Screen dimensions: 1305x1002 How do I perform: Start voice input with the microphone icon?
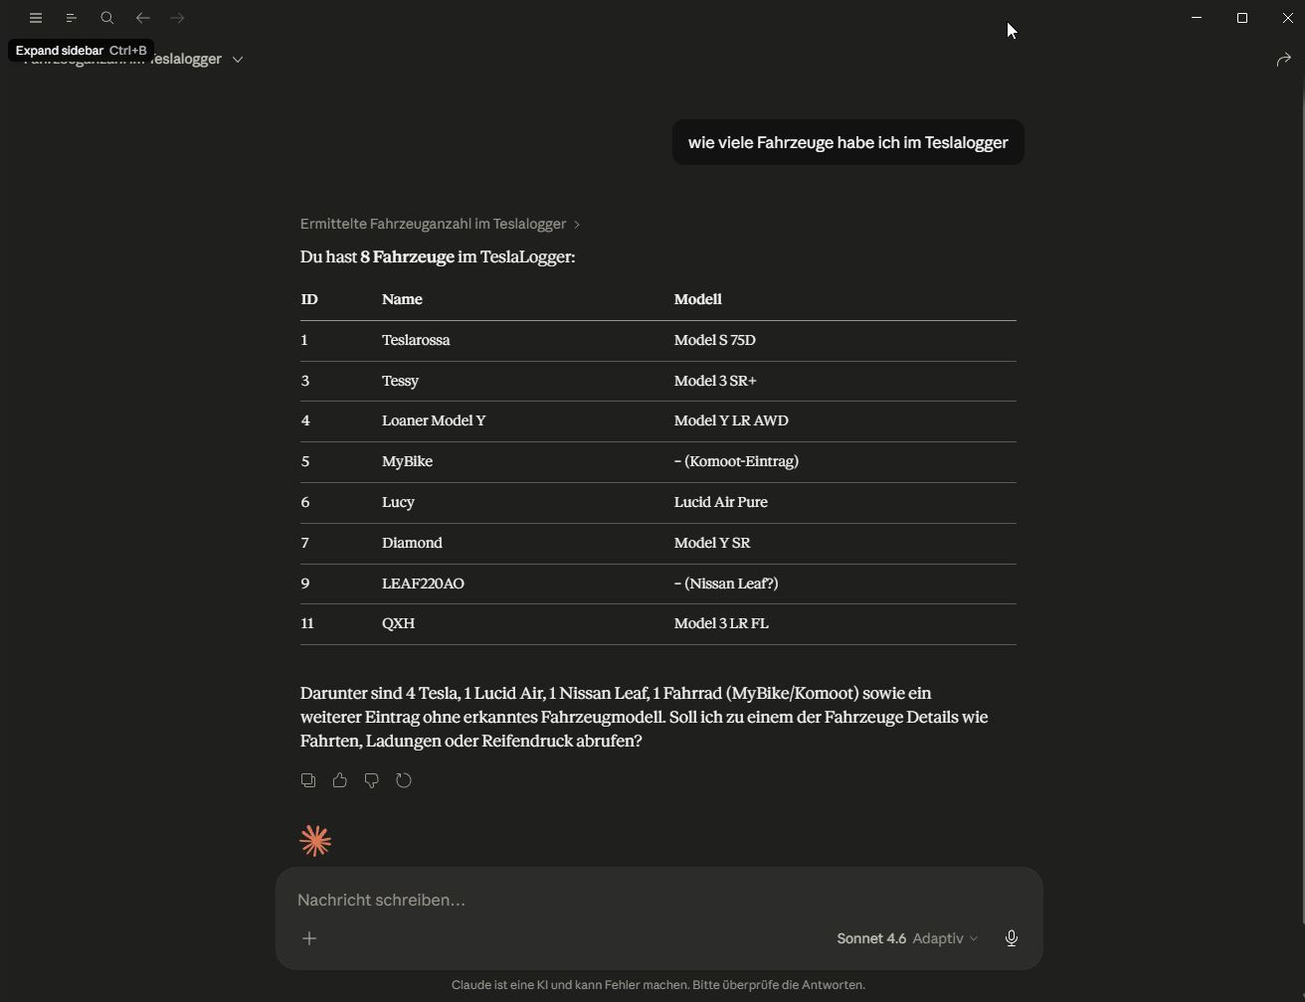[x=1012, y=938]
